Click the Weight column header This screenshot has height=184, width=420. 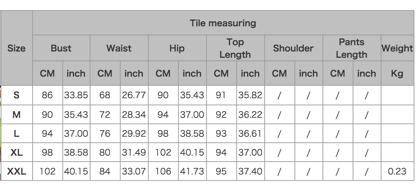(397, 48)
